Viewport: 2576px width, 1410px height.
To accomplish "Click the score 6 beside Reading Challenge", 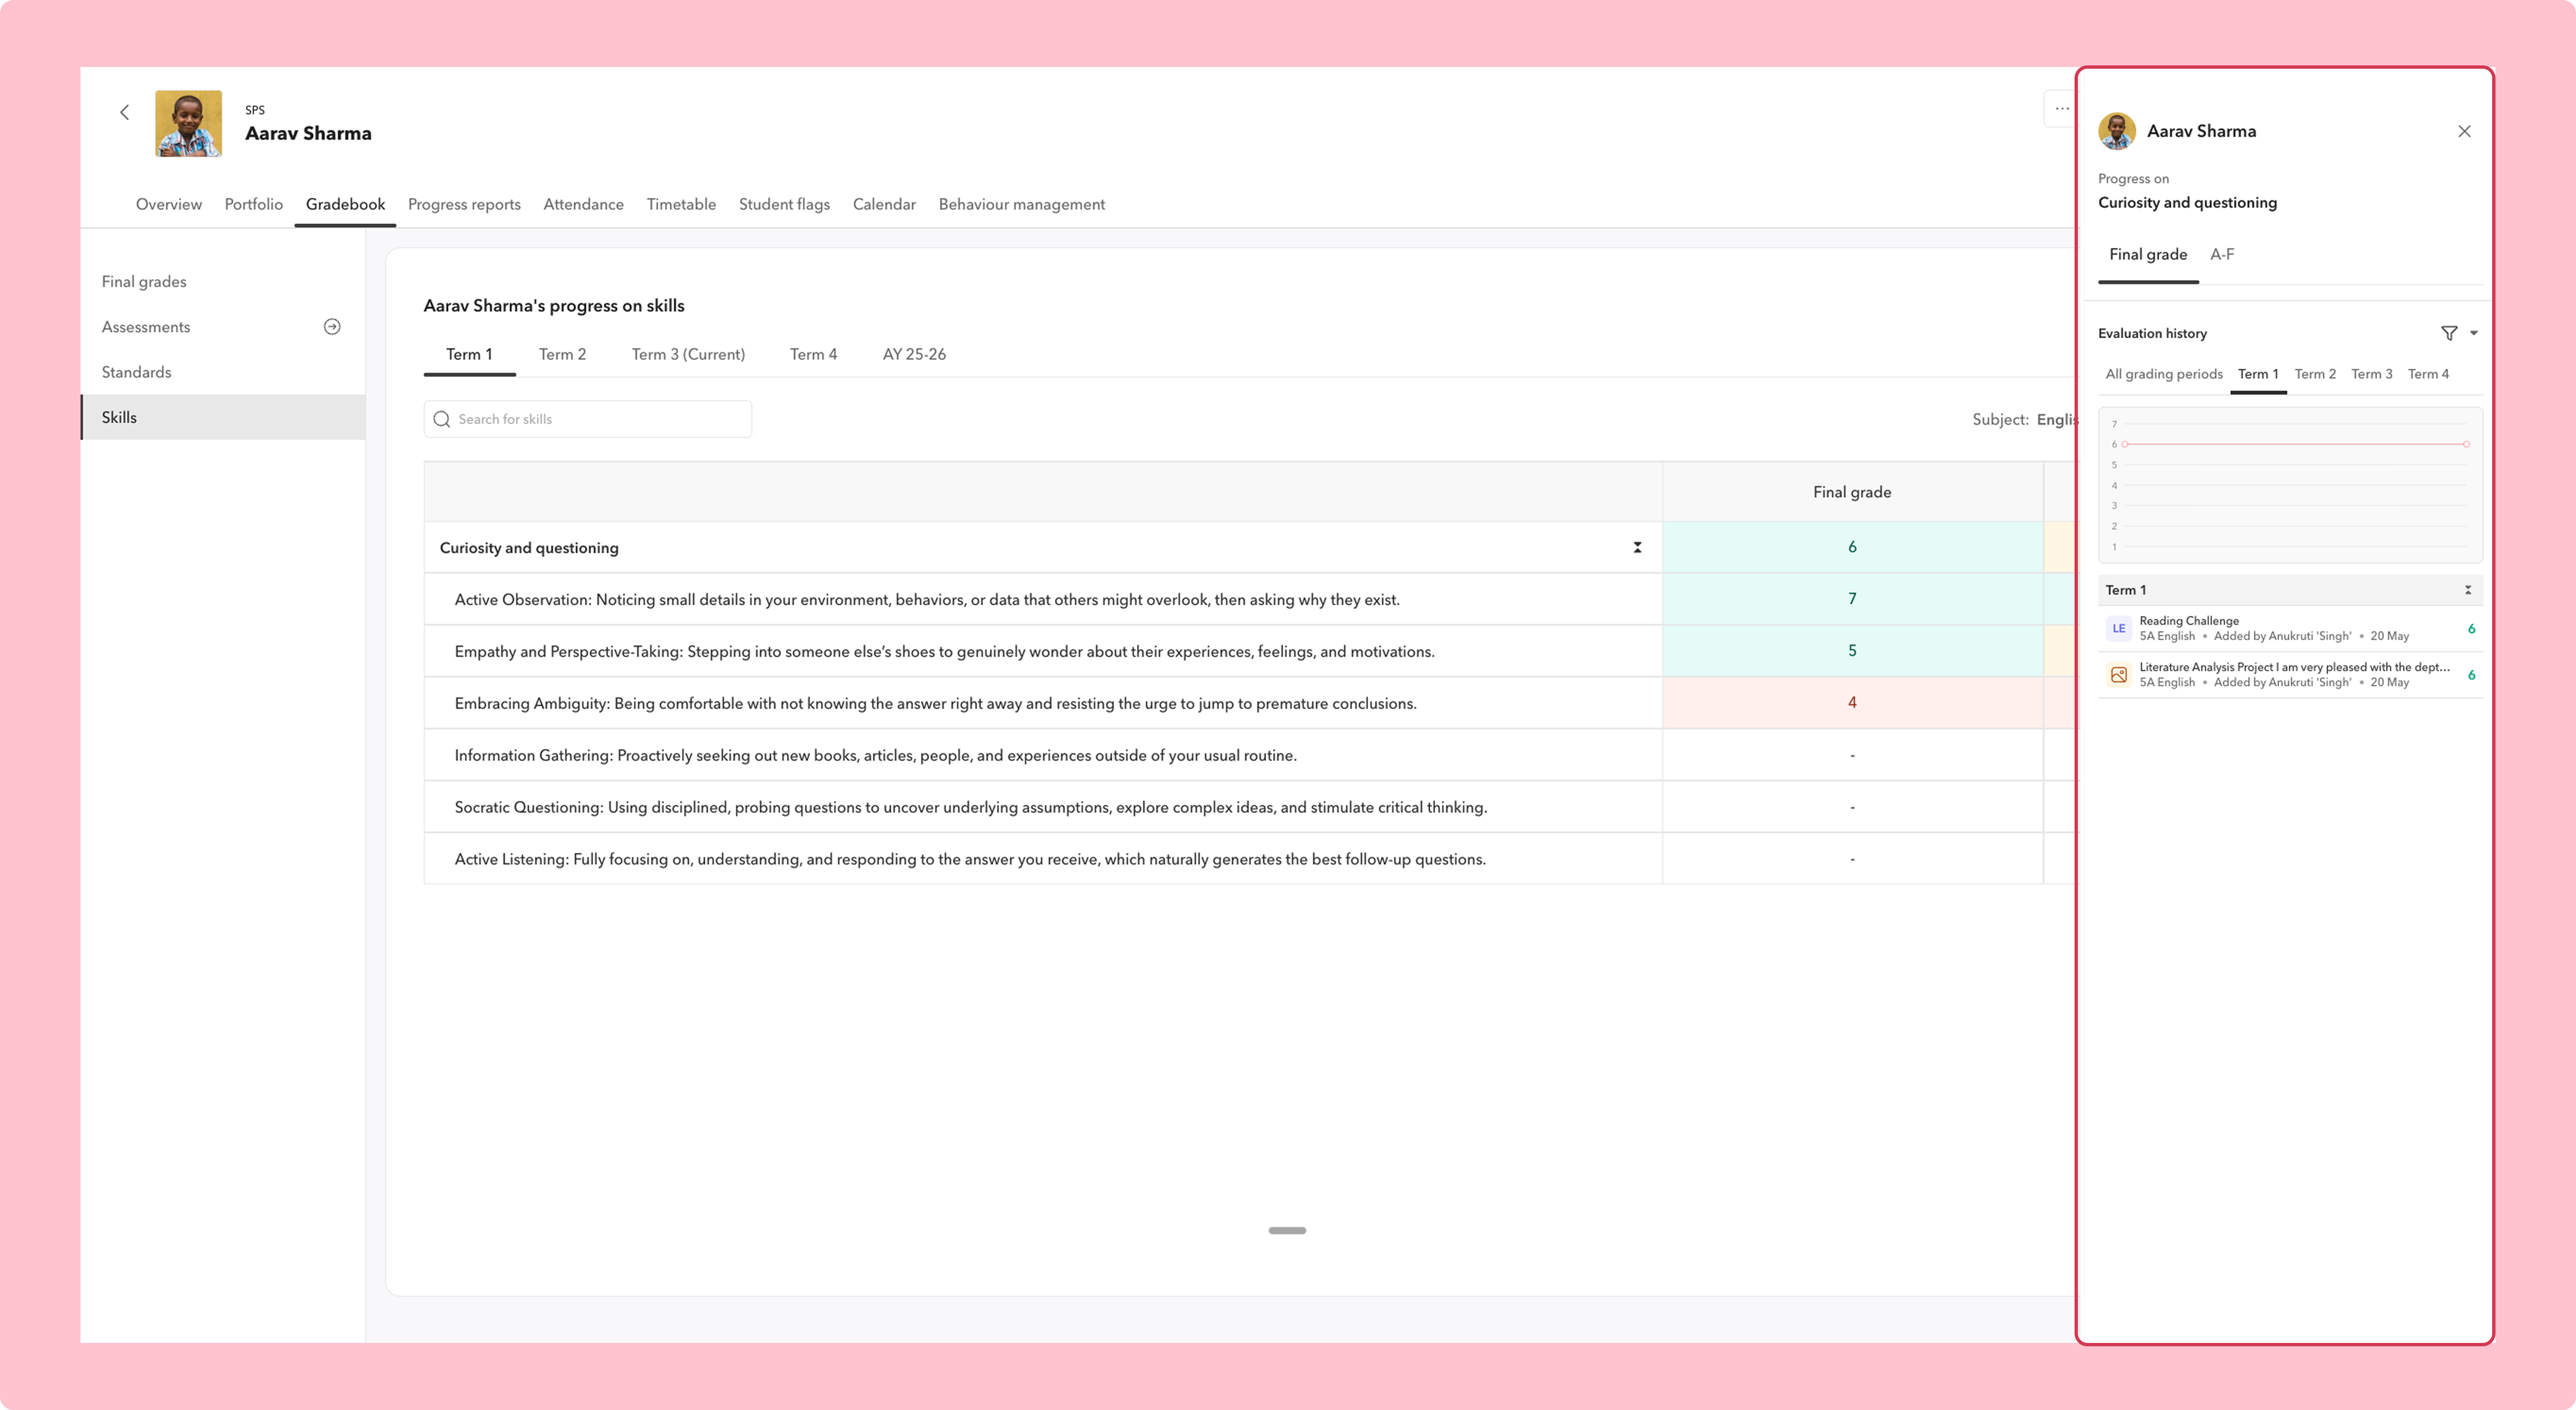I will pyautogui.click(x=2471, y=629).
